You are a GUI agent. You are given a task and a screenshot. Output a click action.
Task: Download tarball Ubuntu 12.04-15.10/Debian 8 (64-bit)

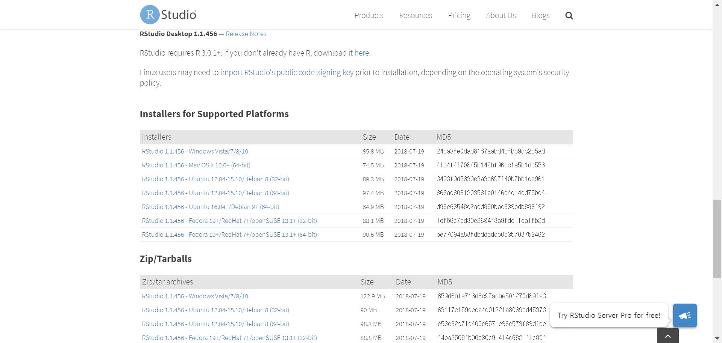[215, 324]
